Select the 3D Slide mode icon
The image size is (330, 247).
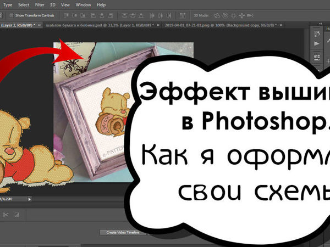tap(242, 15)
